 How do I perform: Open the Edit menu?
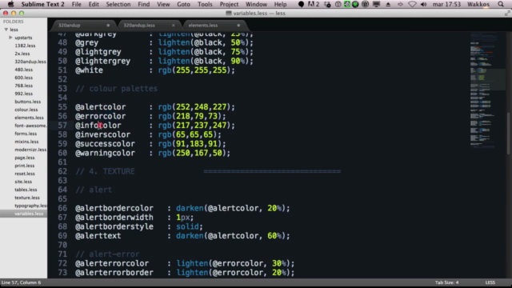[x=94, y=4]
